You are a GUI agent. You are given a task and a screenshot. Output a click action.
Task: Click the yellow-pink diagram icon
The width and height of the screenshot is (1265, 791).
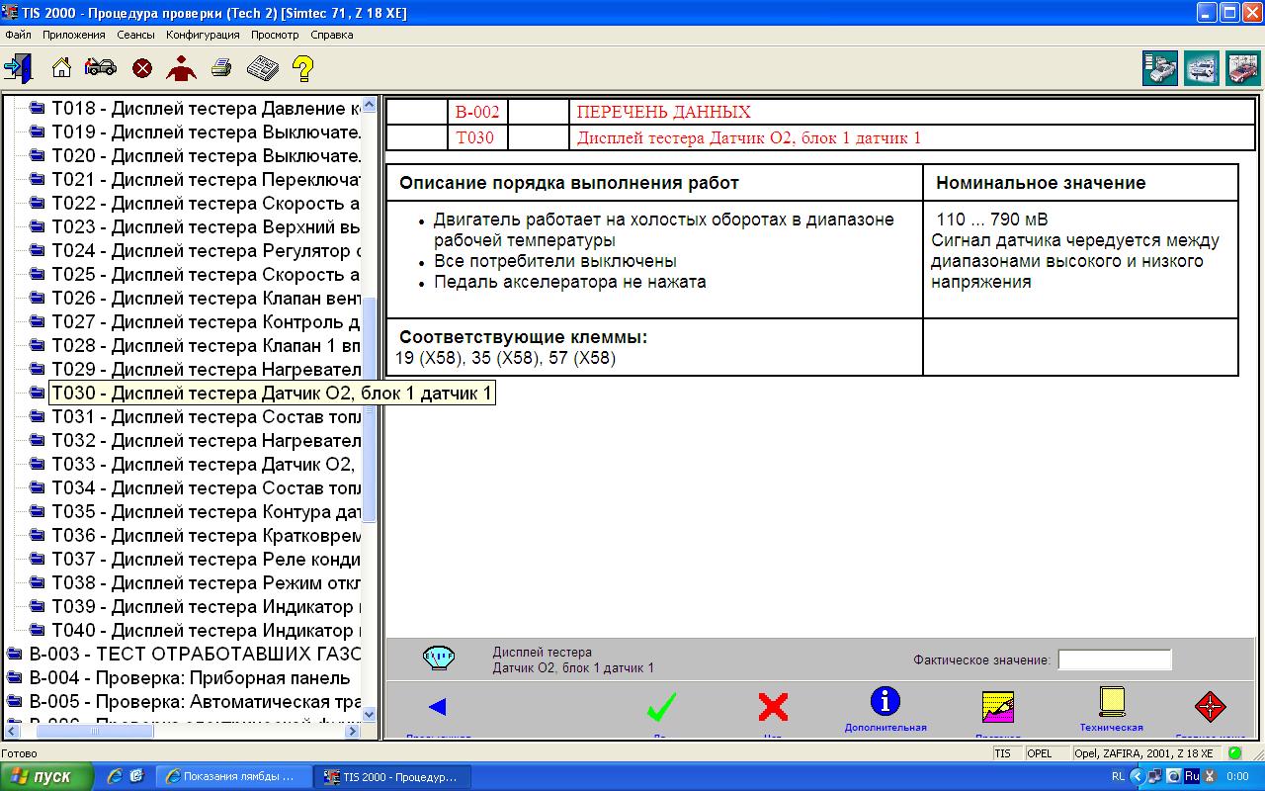(x=998, y=707)
